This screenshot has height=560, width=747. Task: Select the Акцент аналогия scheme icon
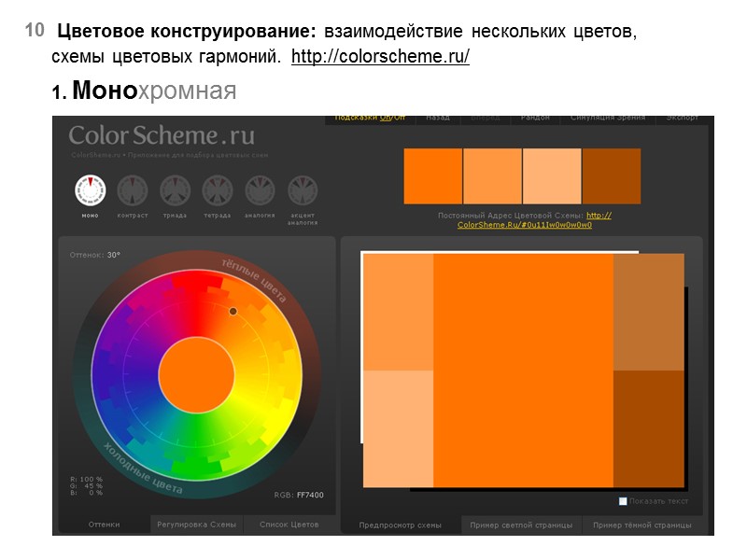pyautogui.click(x=302, y=189)
